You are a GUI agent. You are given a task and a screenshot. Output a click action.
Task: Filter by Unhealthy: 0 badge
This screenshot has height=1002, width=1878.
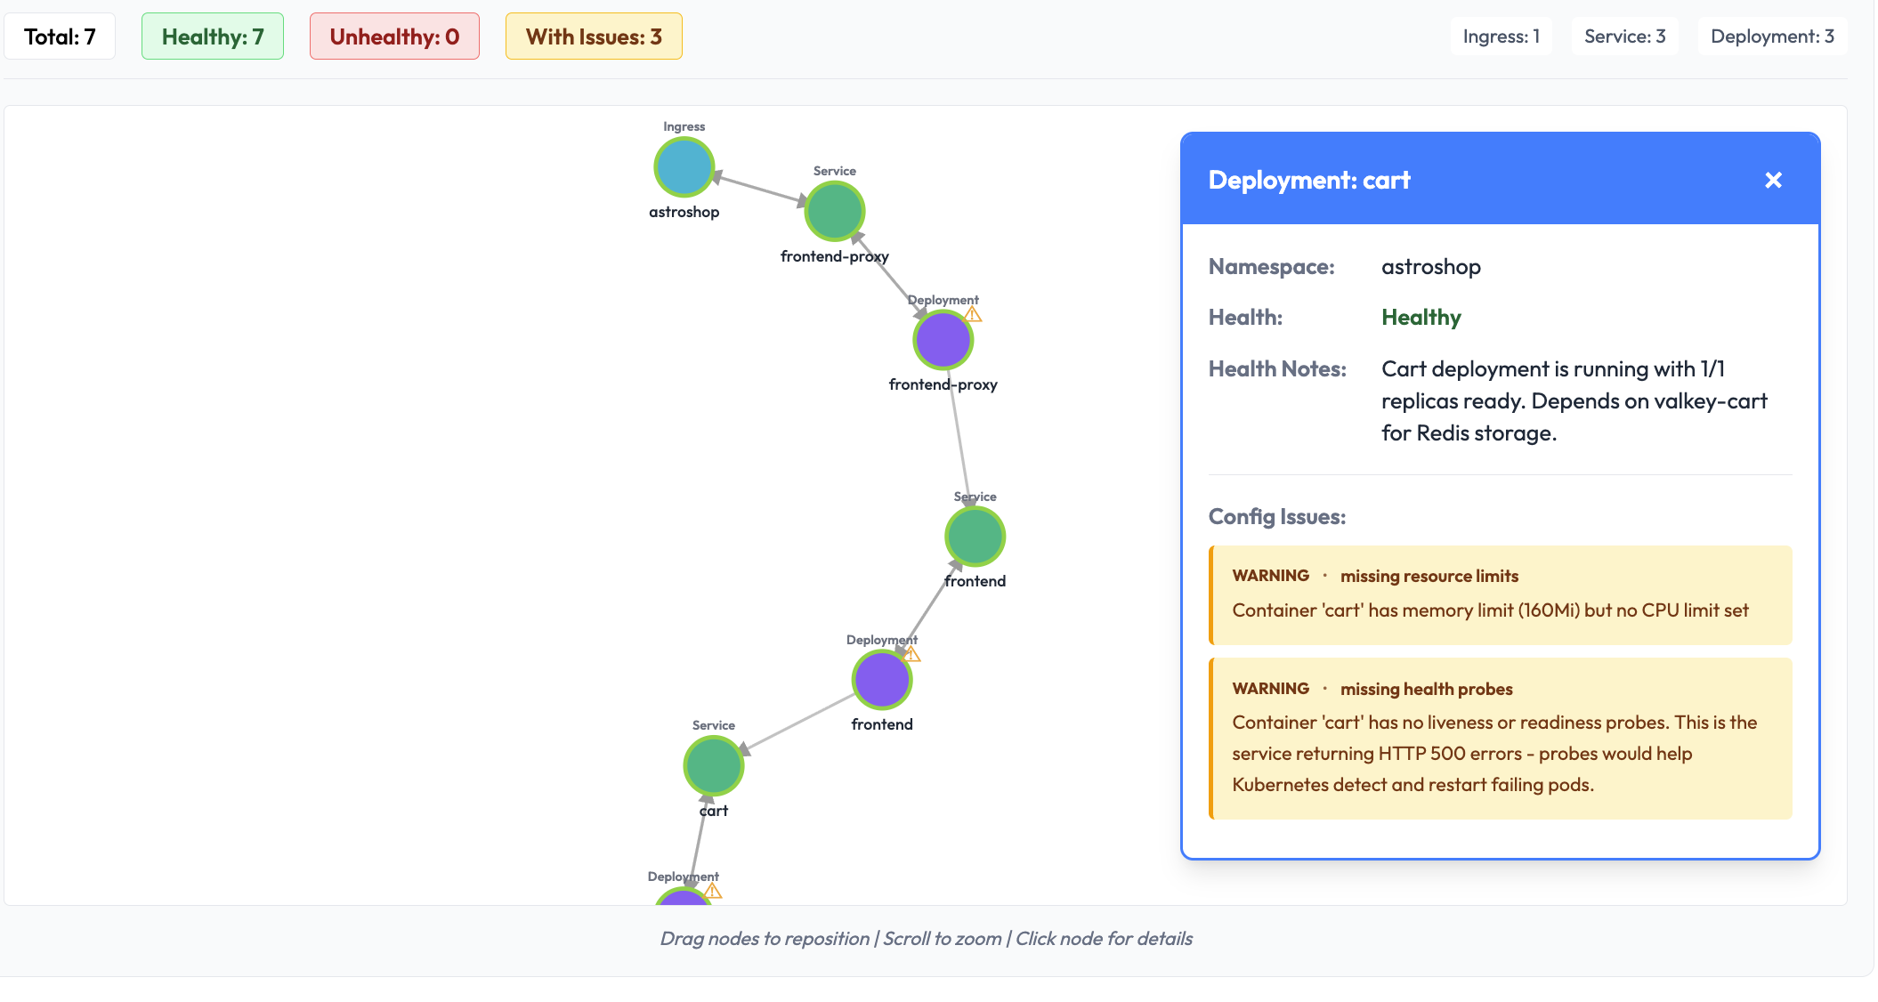394,36
